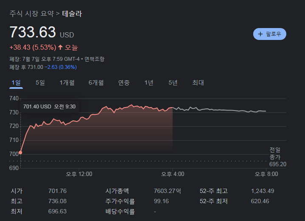Click the 시가 value 701.76

click(x=57, y=191)
